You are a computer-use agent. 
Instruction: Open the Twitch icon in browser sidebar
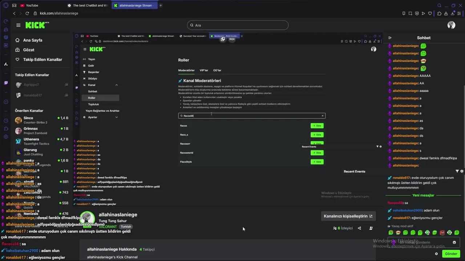point(6,83)
